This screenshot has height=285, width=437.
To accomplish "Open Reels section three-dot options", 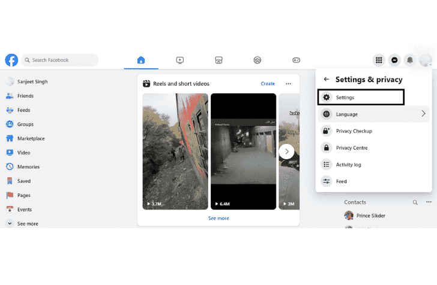I will tap(289, 83).
